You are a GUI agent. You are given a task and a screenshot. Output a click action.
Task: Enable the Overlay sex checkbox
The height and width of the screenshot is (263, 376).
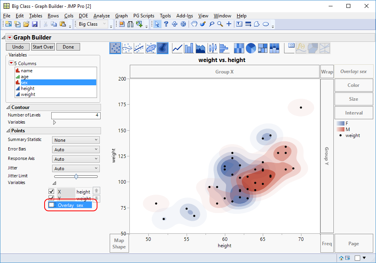tap(51, 205)
